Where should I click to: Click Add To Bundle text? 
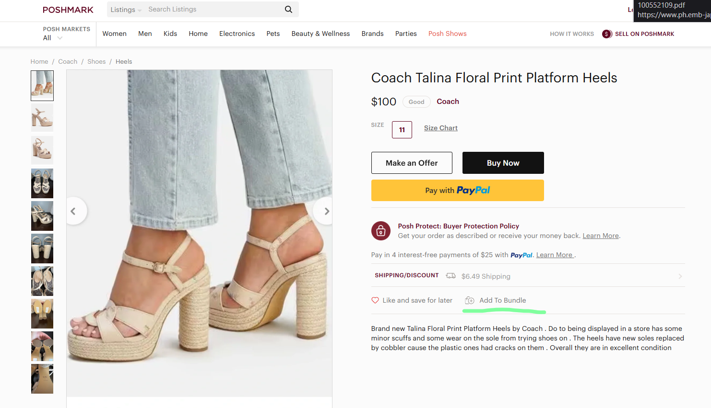503,300
